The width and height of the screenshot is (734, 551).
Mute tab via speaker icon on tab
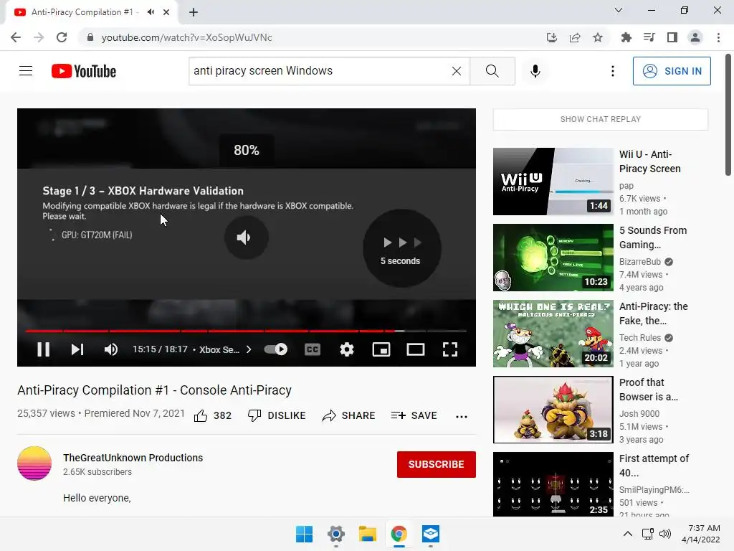151,12
